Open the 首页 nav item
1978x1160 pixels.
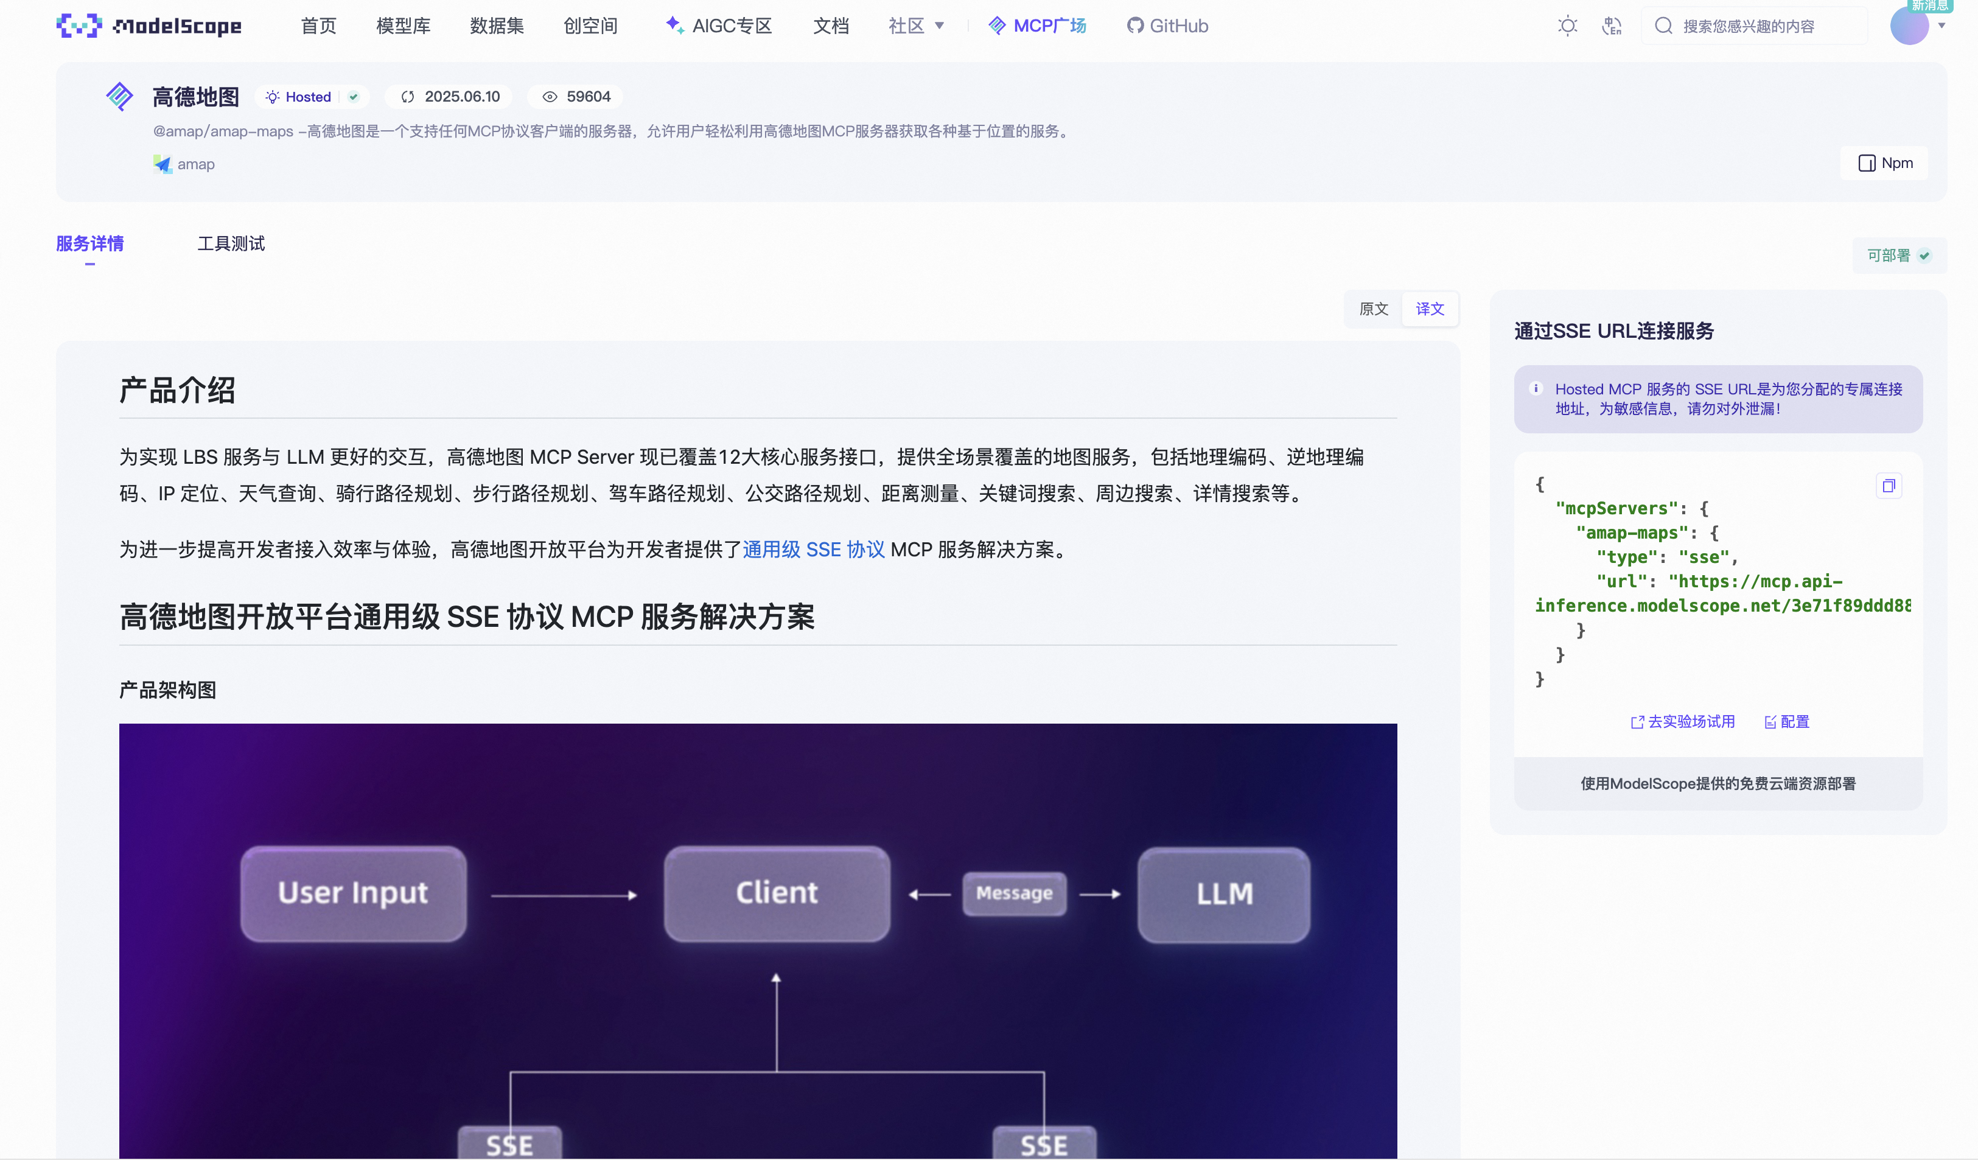(x=319, y=26)
